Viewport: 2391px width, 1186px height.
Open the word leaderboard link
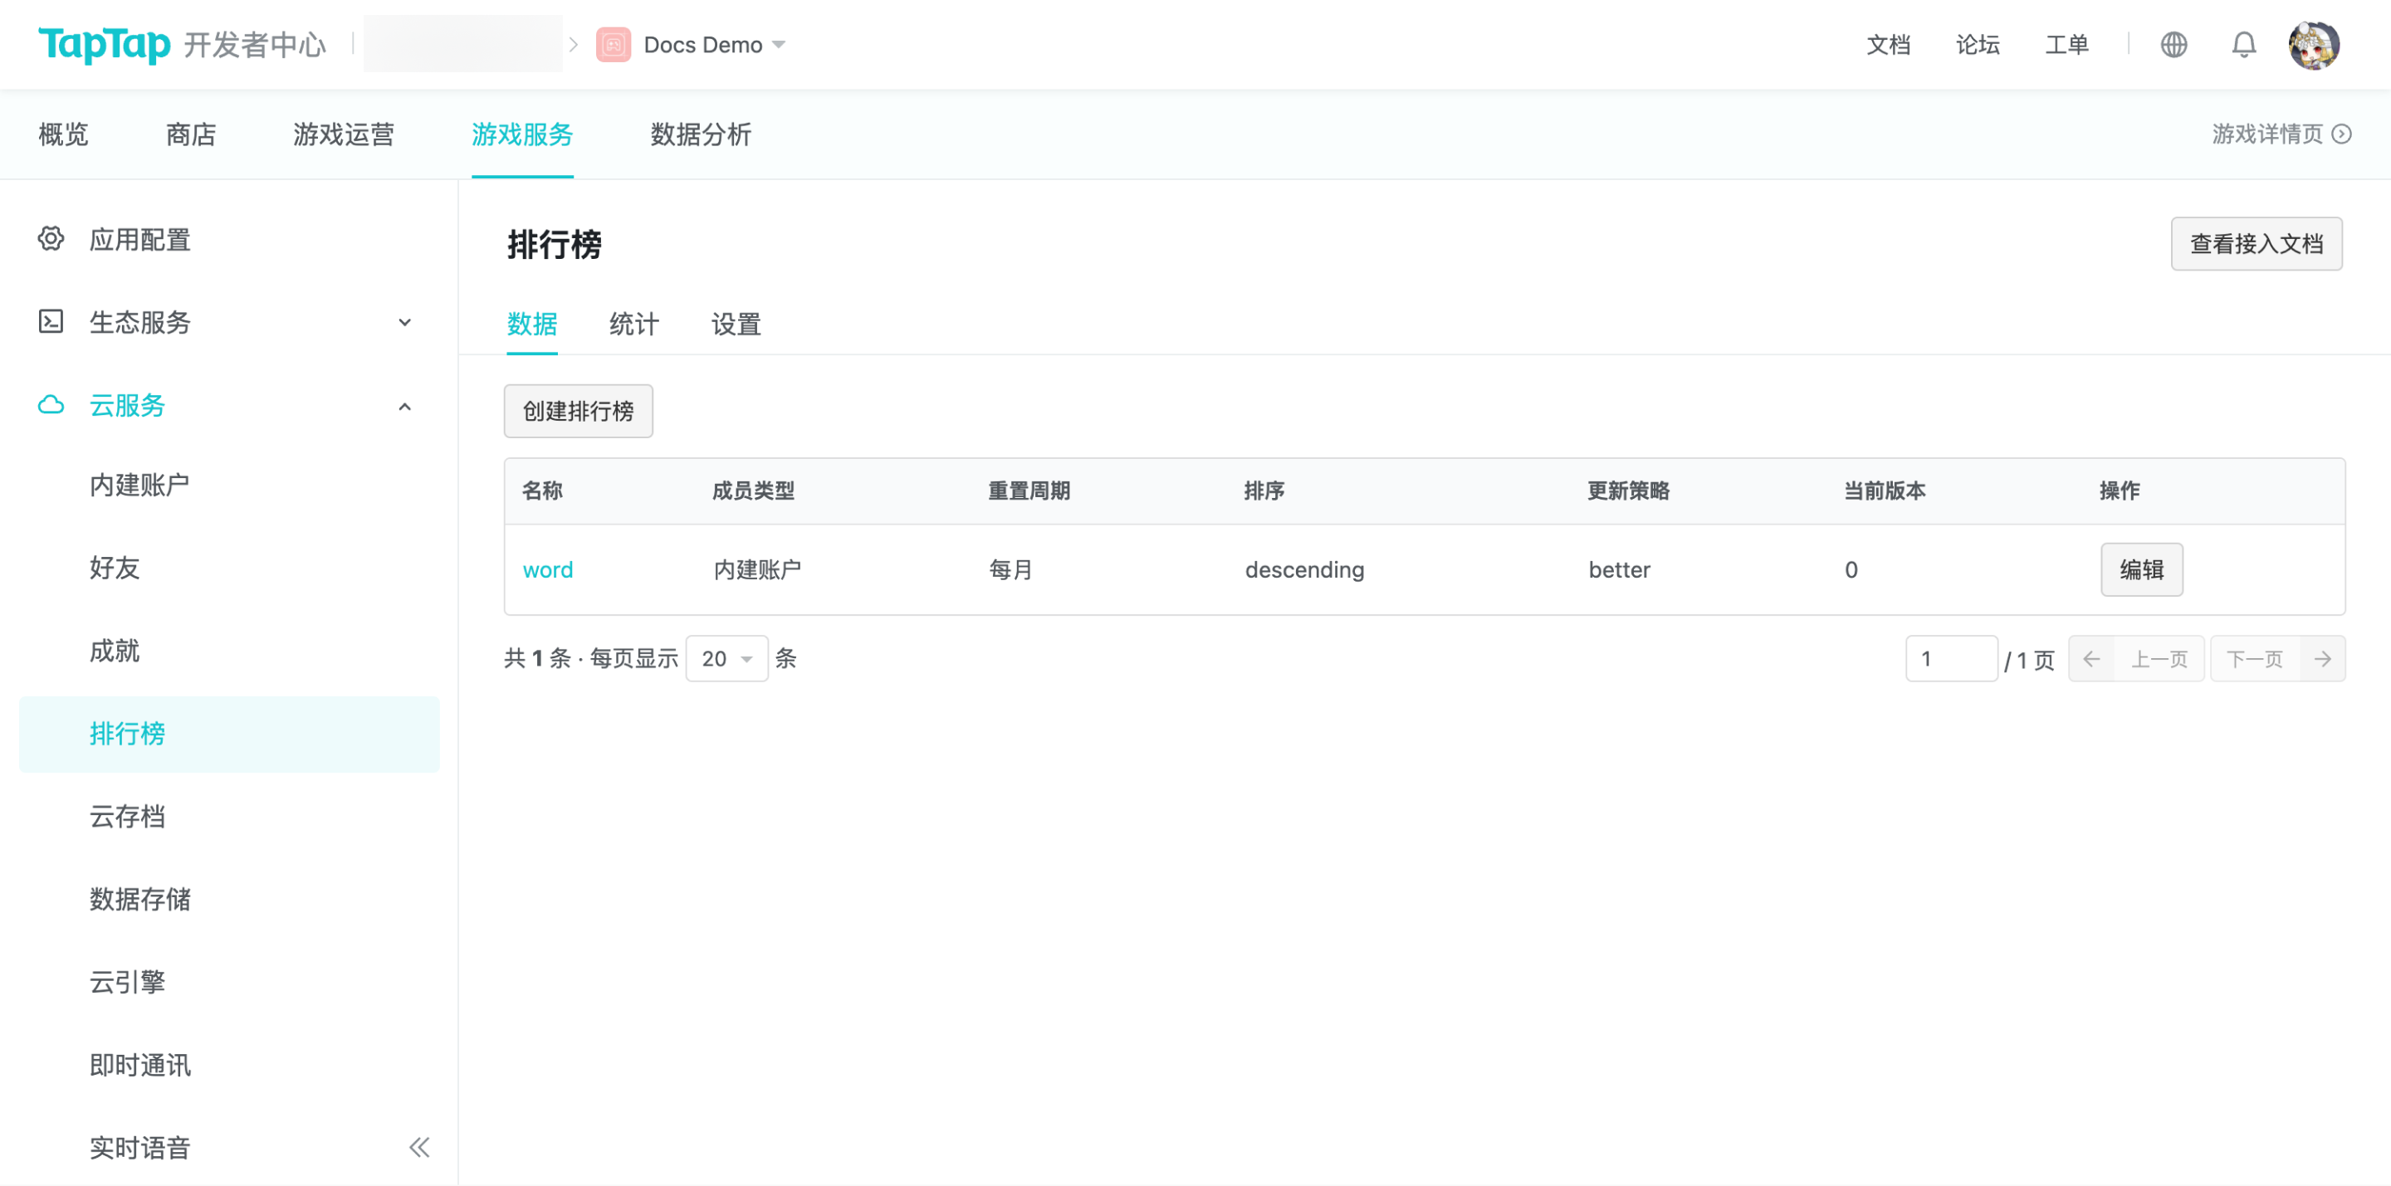coord(548,570)
